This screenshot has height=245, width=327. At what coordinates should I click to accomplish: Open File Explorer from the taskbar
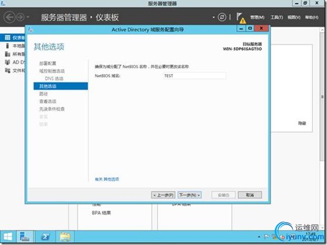pos(65,237)
